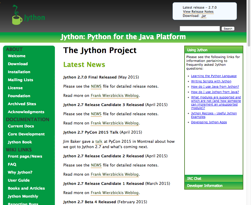Open Current Docs under Documentation
This screenshot has height=205, width=251.
21,126
